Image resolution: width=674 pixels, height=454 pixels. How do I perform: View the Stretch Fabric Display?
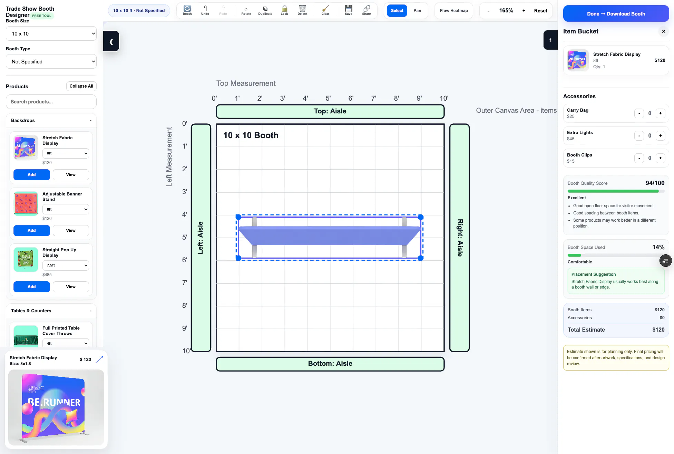tap(71, 175)
